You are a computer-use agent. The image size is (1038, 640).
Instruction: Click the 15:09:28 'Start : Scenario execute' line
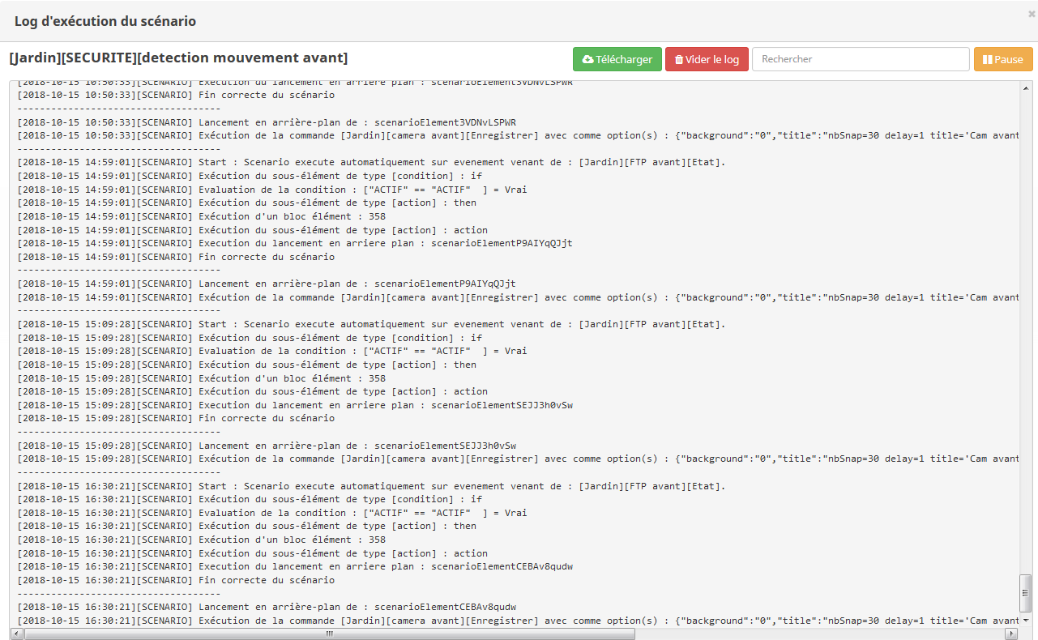click(x=372, y=324)
